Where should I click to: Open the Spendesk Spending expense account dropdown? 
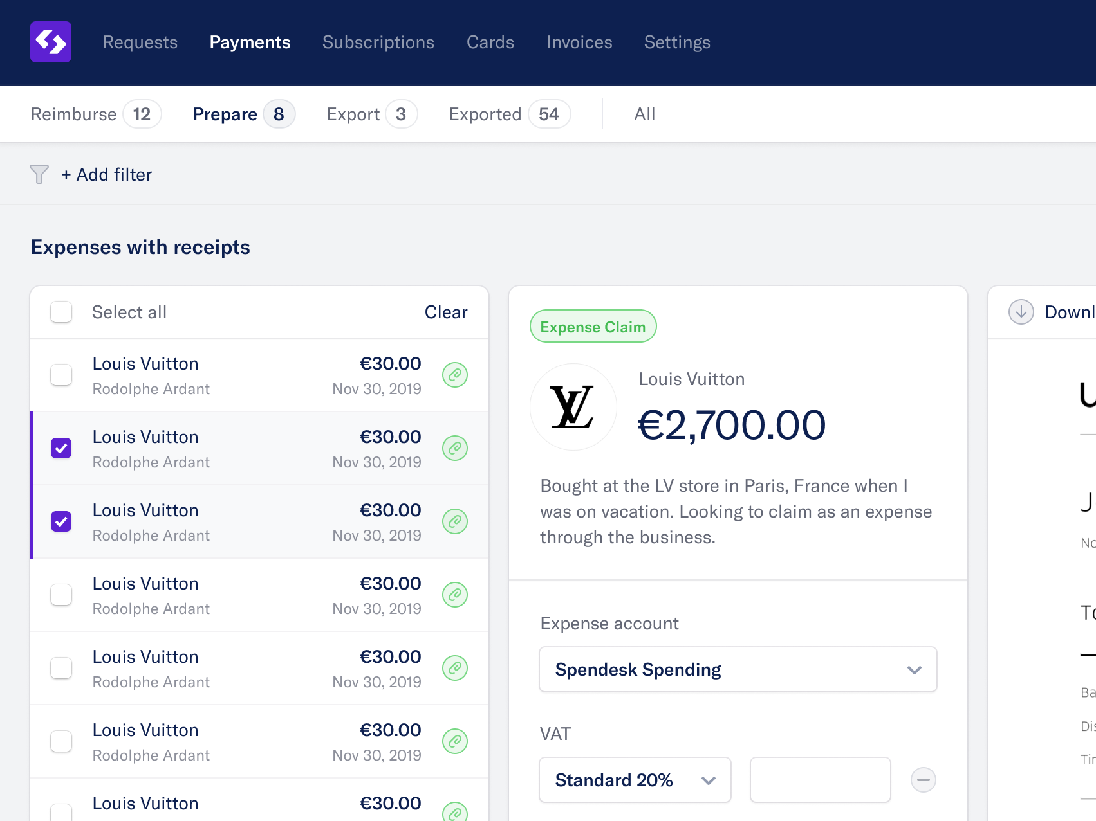[738, 669]
